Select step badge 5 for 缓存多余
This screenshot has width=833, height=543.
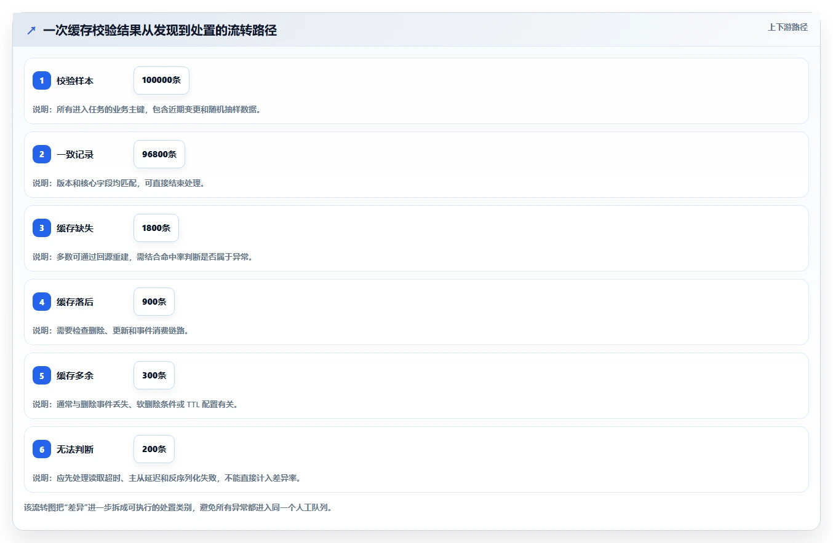click(x=42, y=375)
